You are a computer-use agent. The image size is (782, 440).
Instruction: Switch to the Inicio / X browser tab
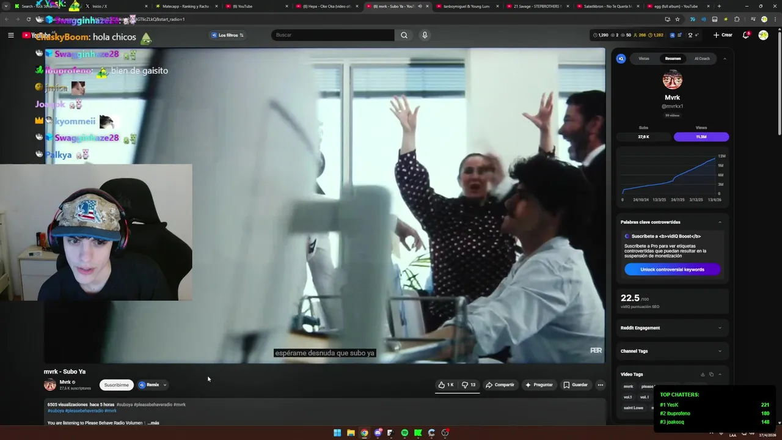point(116,6)
